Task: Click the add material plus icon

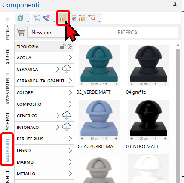Action: (x=92, y=18)
